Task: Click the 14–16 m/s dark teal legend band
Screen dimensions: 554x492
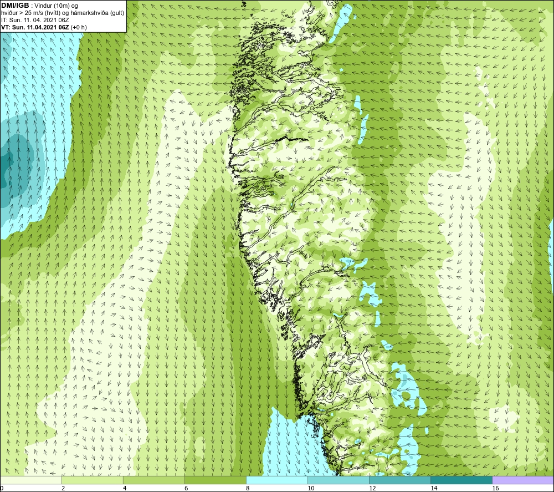Action: (461, 480)
